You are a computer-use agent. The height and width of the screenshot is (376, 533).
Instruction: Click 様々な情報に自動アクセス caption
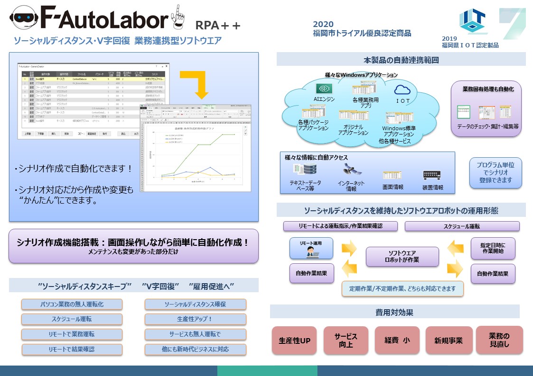point(316,157)
